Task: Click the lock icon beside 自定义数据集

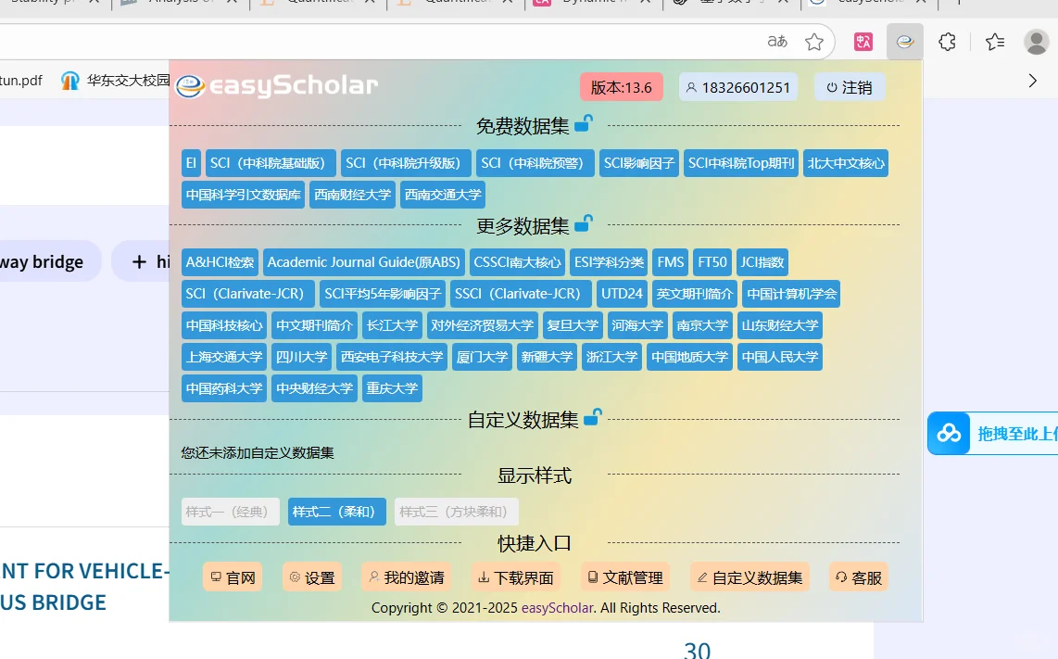Action: (592, 417)
